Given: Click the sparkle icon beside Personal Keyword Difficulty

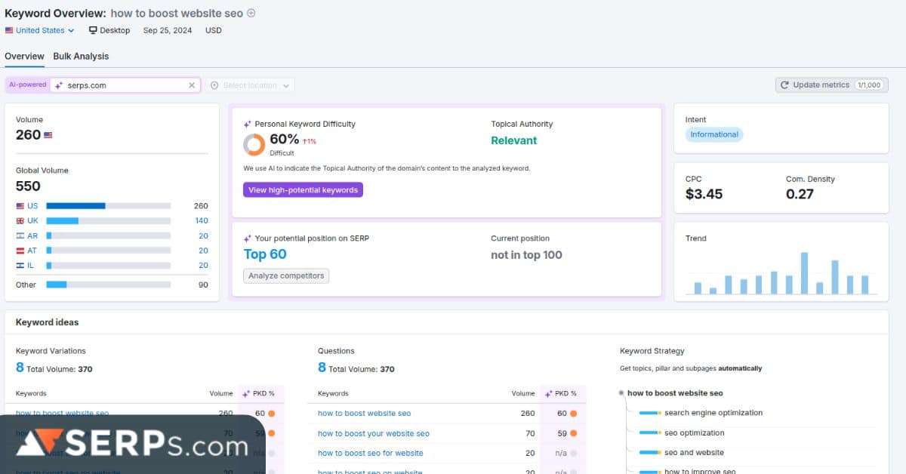Looking at the screenshot, I should 247,124.
